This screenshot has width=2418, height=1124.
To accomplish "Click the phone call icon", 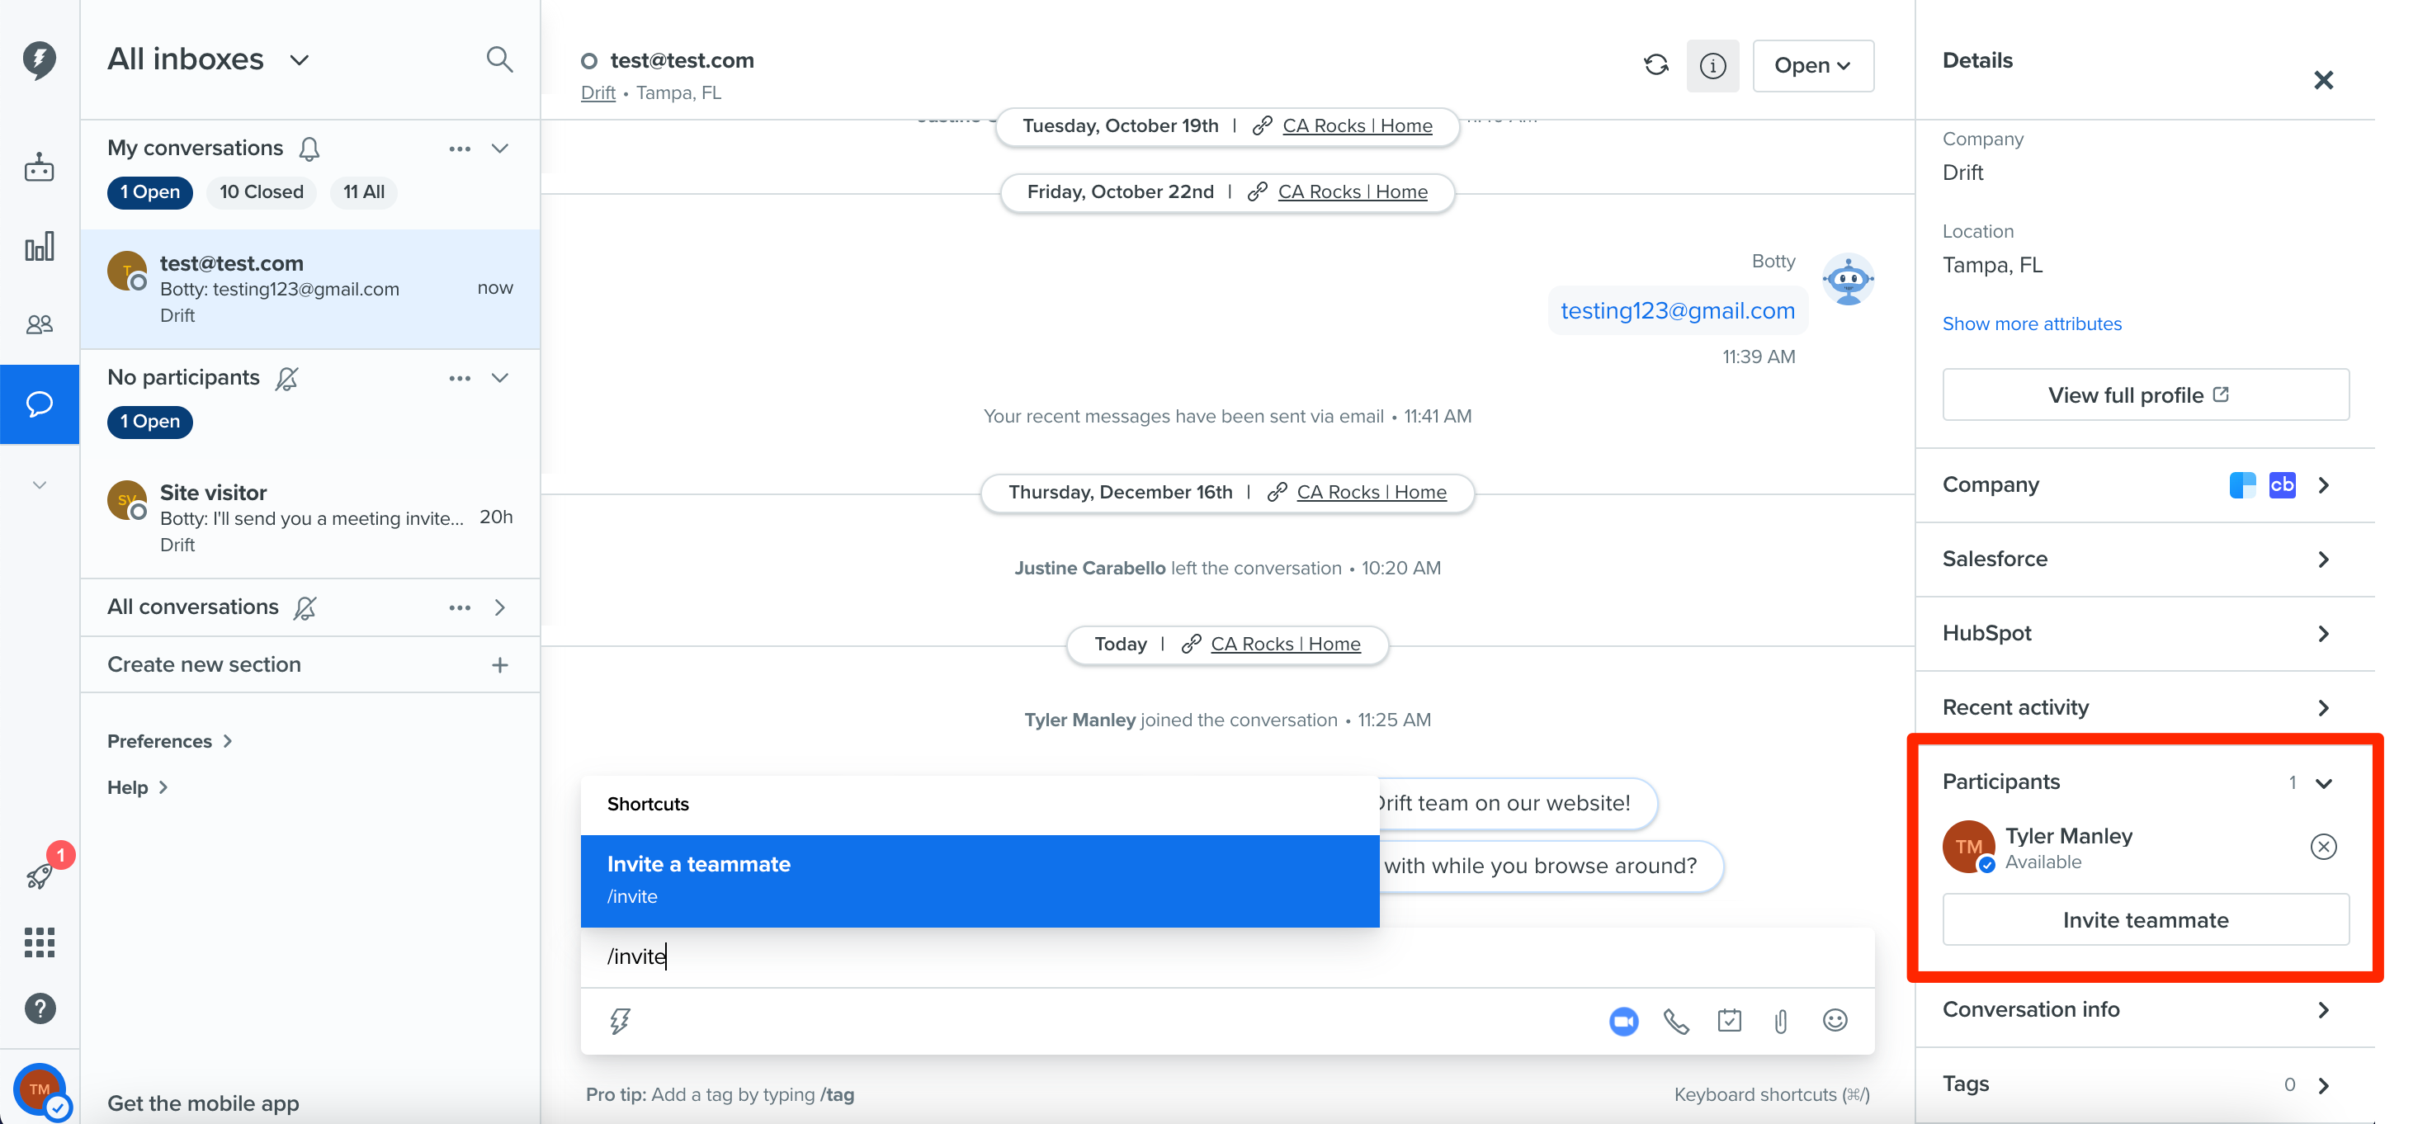I will tap(1676, 1022).
